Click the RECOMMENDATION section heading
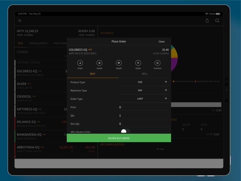 (112, 144)
